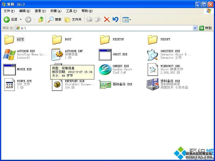This screenshot has height=161, width=215.
Task: Click the ONEKEY.EXE file name
Action: [121, 66]
